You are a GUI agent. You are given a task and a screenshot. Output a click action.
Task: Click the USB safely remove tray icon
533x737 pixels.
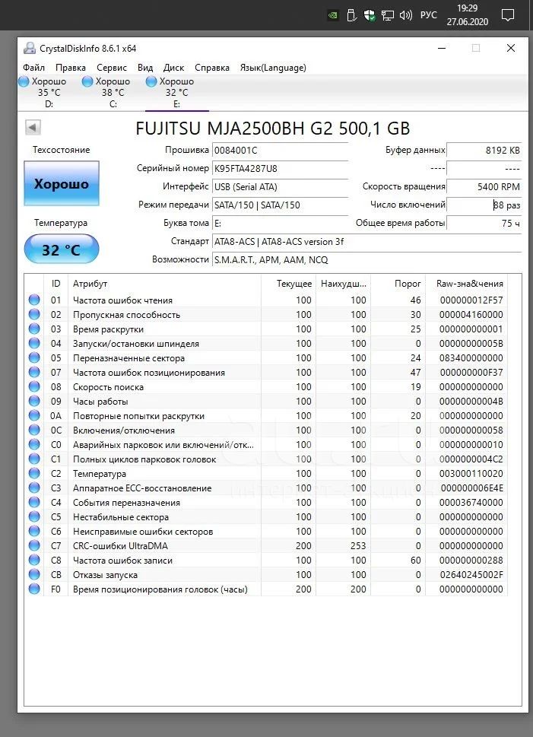click(x=351, y=15)
